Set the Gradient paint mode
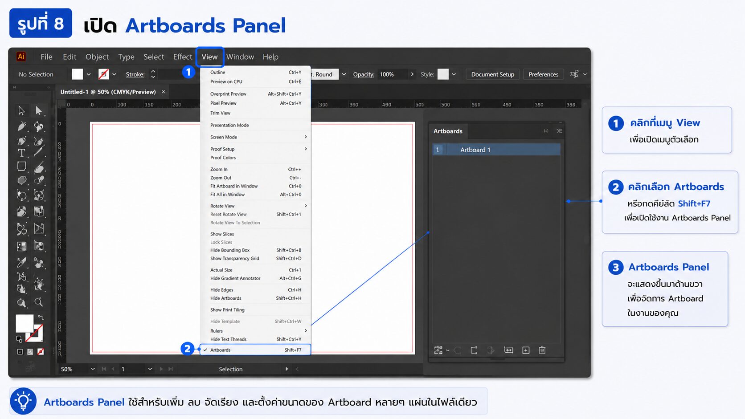Screen dimensions: 745x419 coord(30,352)
